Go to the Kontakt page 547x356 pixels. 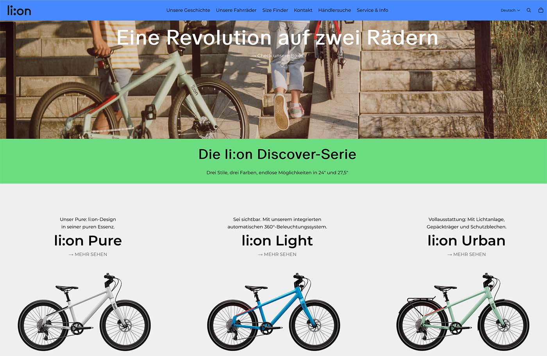pos(303,10)
